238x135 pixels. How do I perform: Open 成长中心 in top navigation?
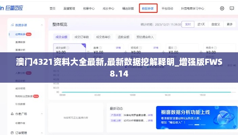coord(108,8)
